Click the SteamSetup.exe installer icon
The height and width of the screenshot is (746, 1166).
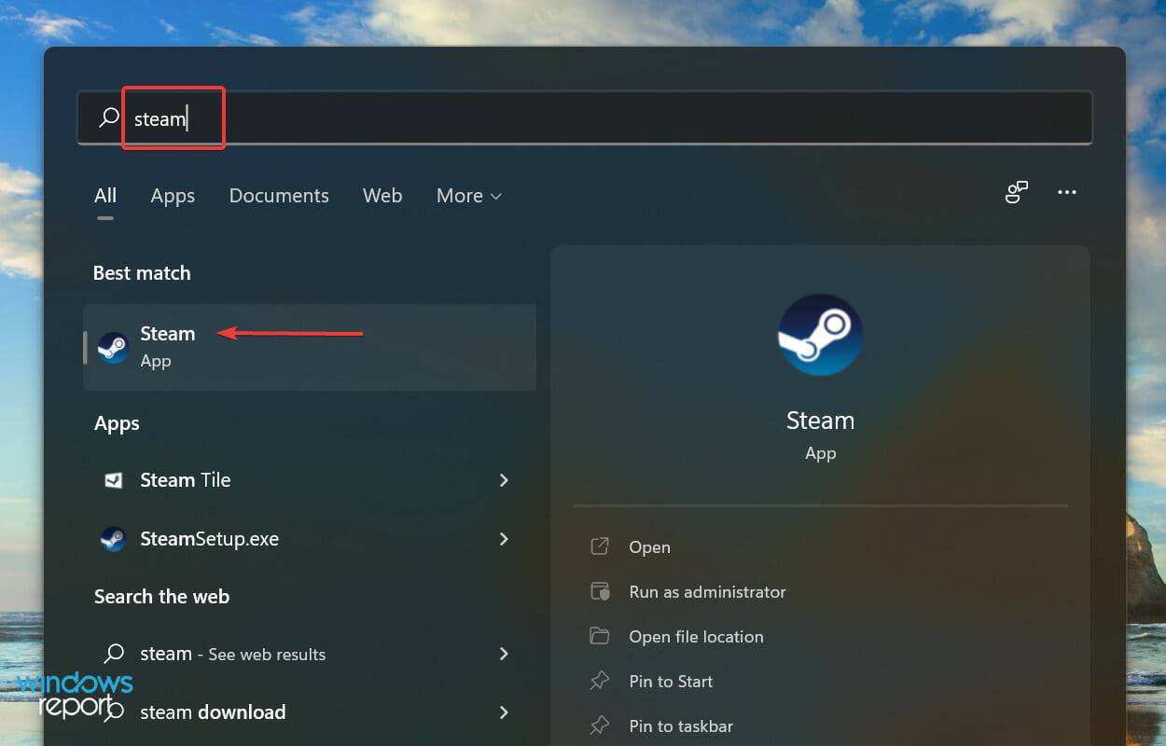point(113,539)
